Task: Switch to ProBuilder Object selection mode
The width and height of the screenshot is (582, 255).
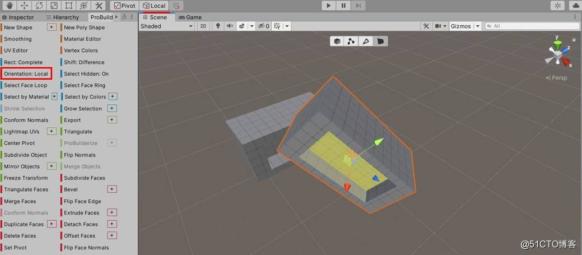Action: pos(337,41)
